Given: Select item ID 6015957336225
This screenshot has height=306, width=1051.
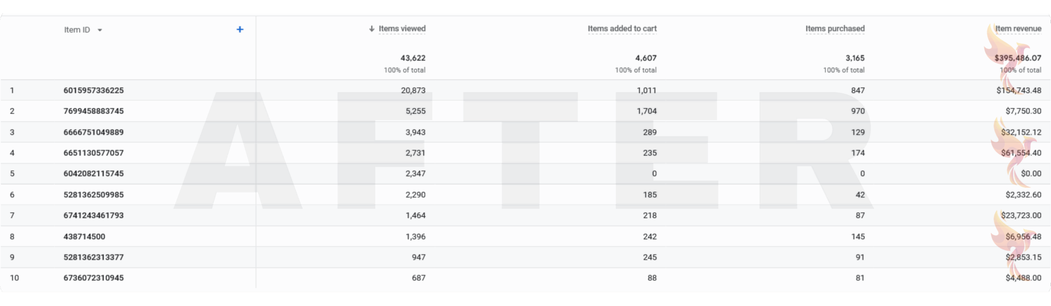Looking at the screenshot, I should [94, 91].
